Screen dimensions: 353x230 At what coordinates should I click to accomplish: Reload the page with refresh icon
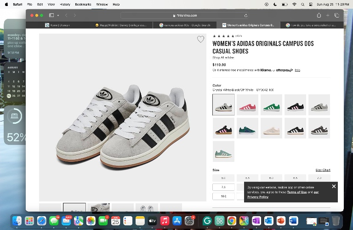(245, 16)
